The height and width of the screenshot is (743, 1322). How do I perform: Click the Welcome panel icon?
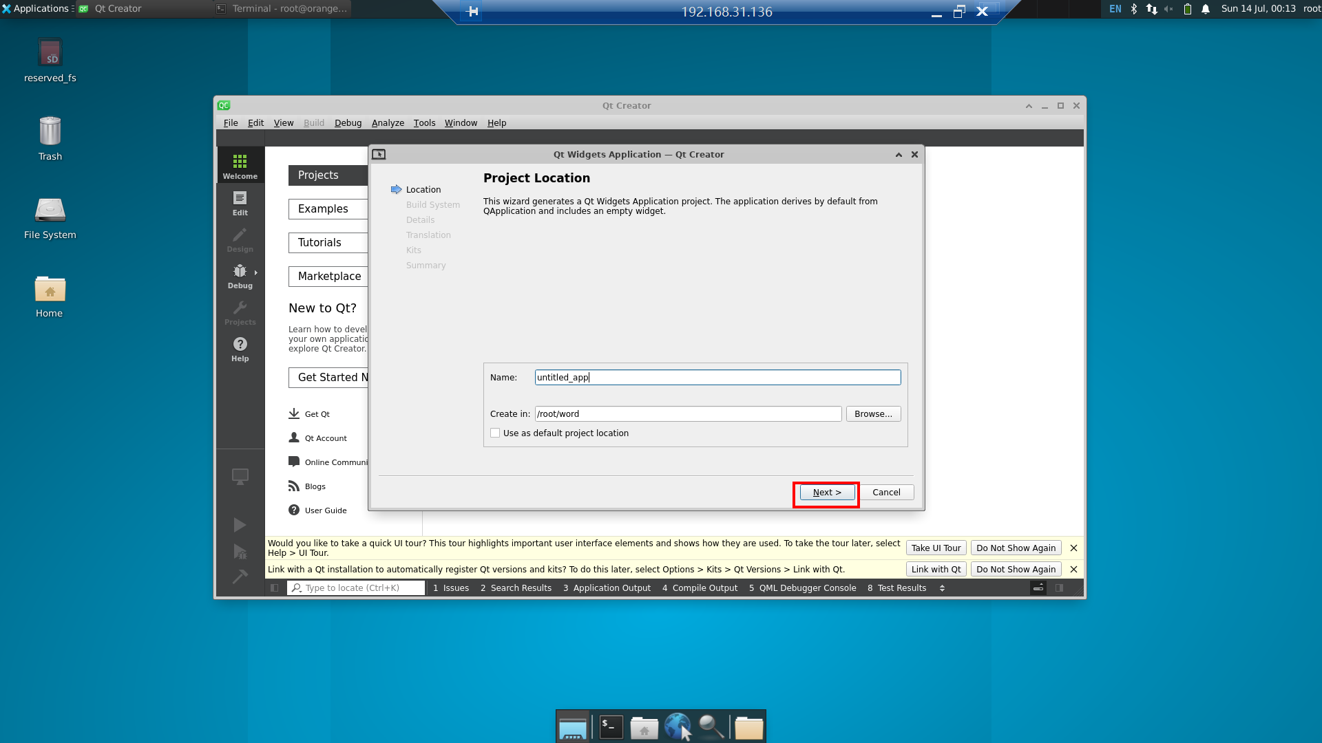(x=239, y=166)
